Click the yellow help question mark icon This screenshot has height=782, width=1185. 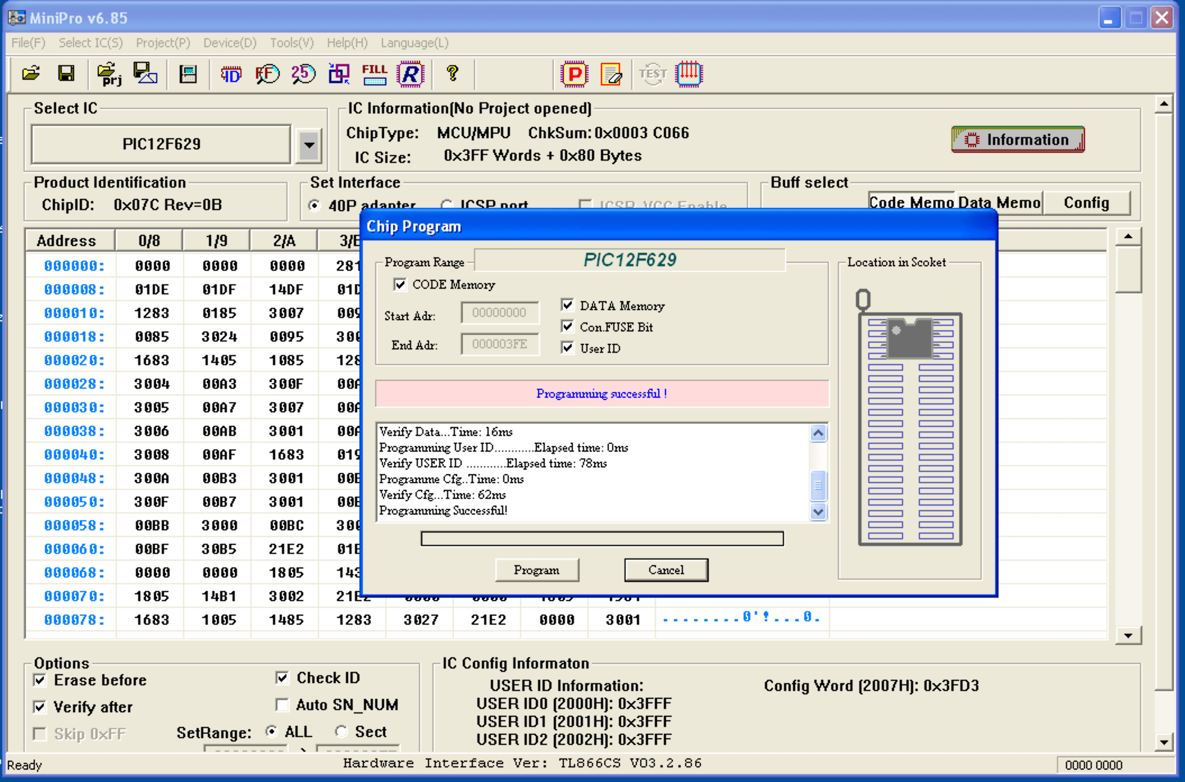pos(452,74)
